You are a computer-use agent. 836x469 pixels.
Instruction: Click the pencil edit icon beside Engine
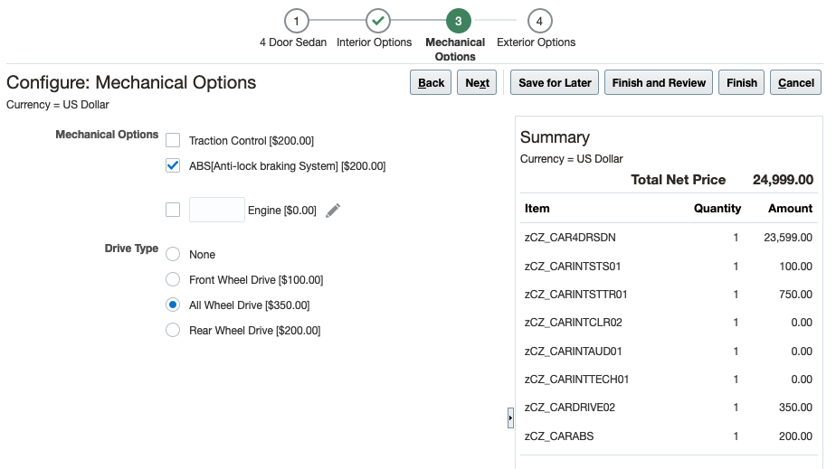(333, 211)
